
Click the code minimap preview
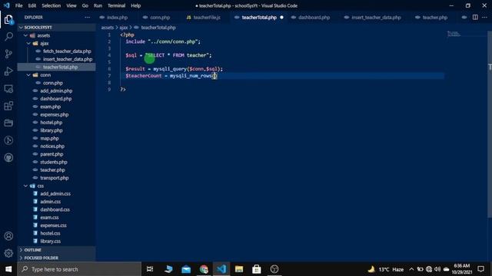(x=454, y=34)
